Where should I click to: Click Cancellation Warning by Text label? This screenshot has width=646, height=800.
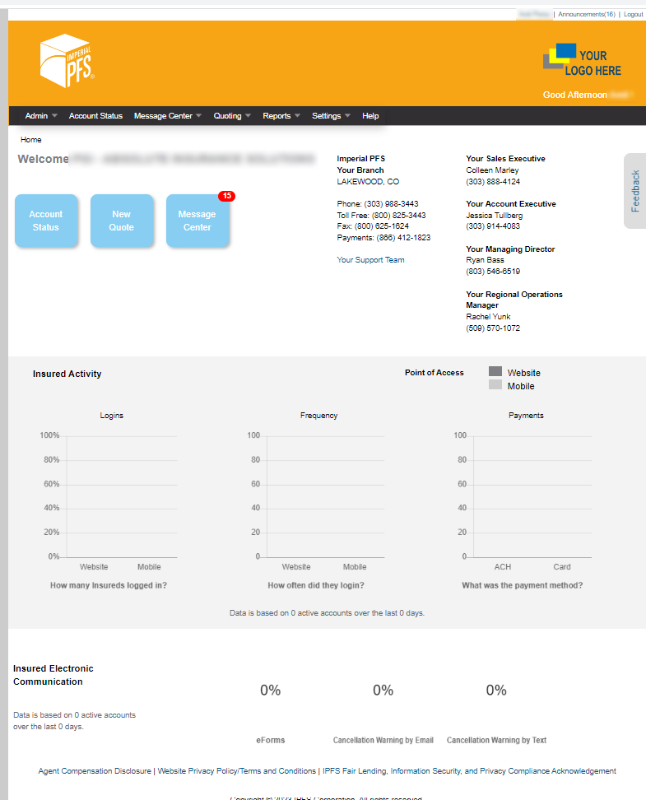pyautogui.click(x=496, y=740)
